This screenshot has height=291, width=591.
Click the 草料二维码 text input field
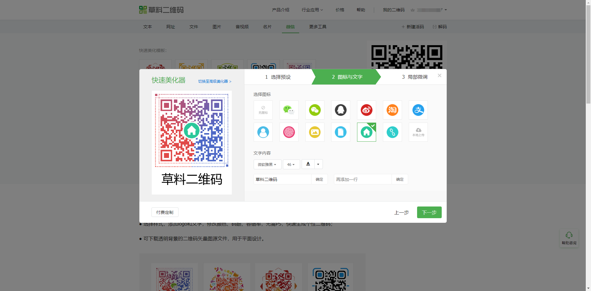click(283, 179)
